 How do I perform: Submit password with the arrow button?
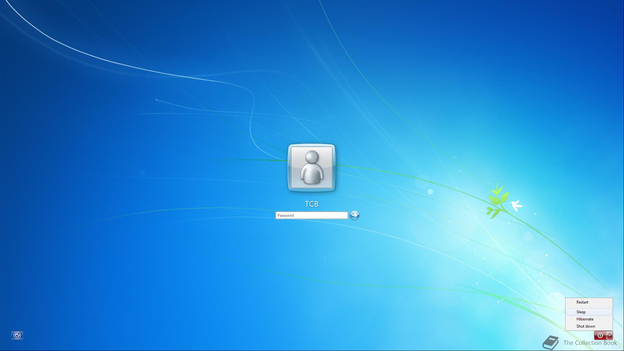pos(355,215)
